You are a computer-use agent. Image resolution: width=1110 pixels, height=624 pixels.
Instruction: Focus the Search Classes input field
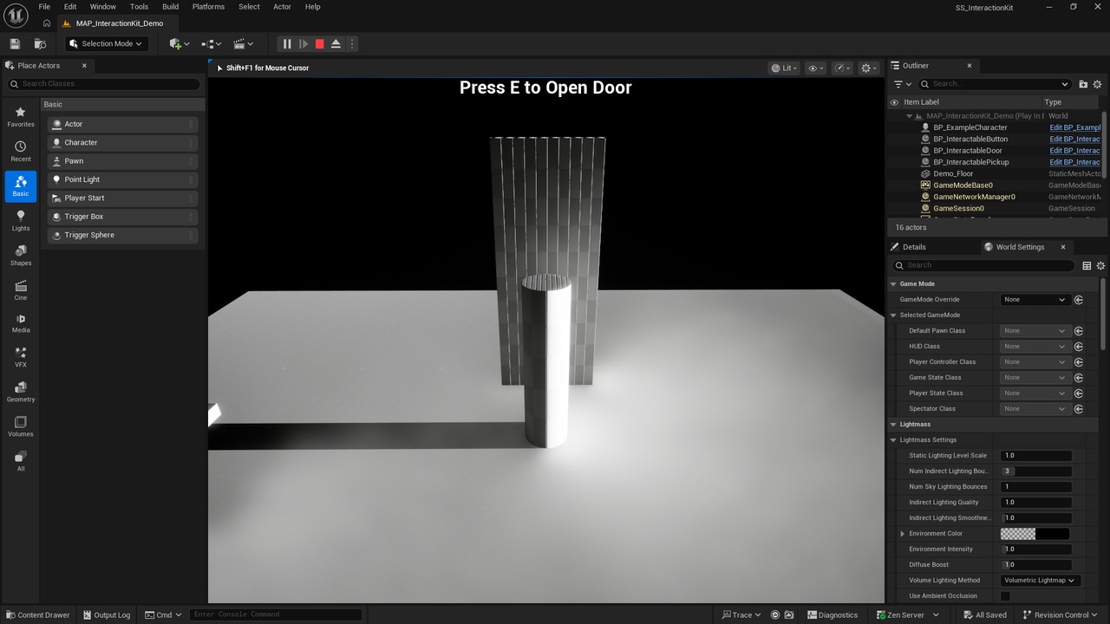point(104,84)
